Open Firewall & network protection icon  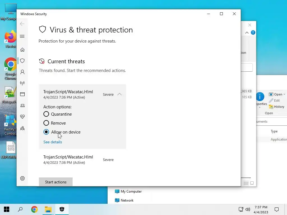pyautogui.click(x=22, y=83)
